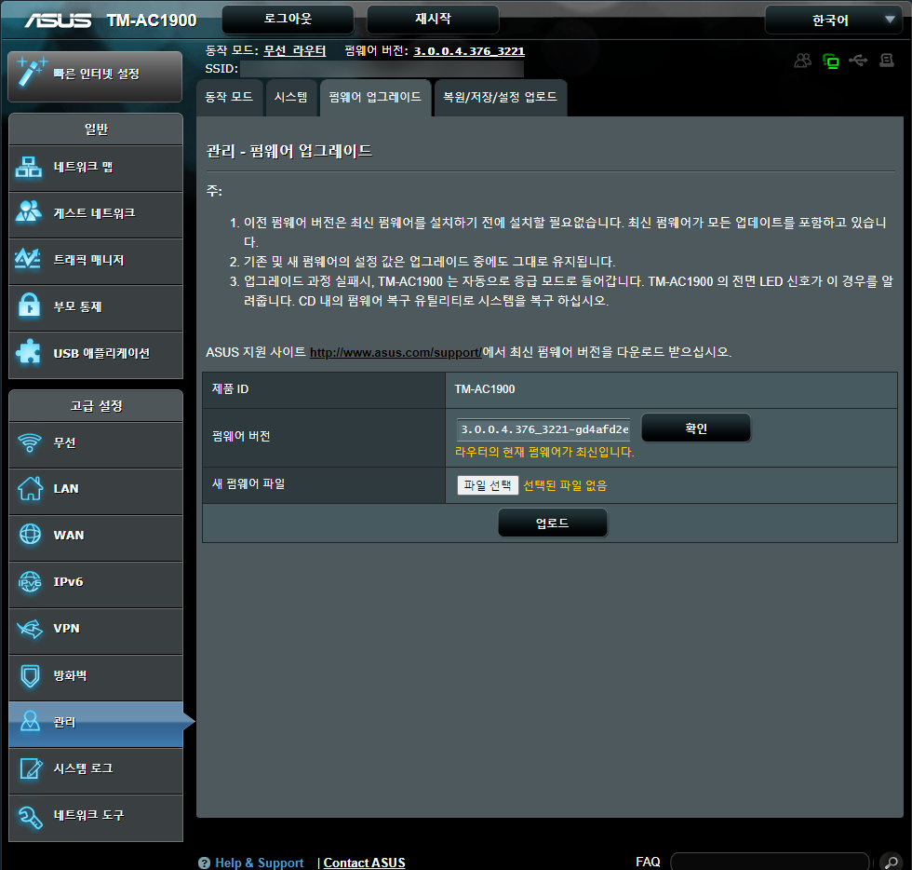Click the Help & Support link
Image resolution: width=912 pixels, height=870 pixels.
tap(259, 863)
